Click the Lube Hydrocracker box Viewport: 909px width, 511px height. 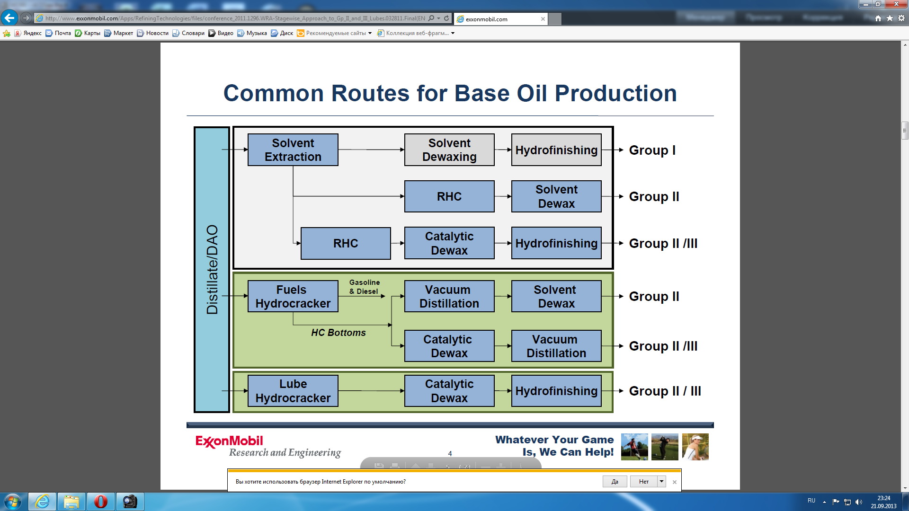point(293,391)
